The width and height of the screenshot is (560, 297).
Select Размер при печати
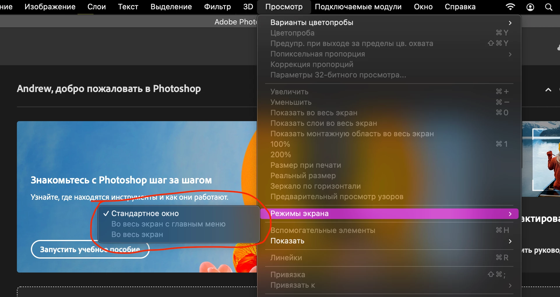click(389, 165)
